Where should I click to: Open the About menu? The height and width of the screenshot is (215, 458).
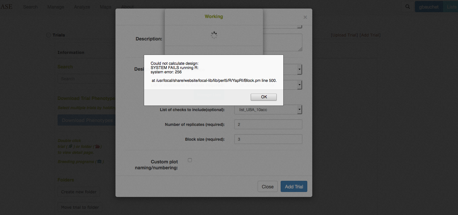(x=127, y=7)
